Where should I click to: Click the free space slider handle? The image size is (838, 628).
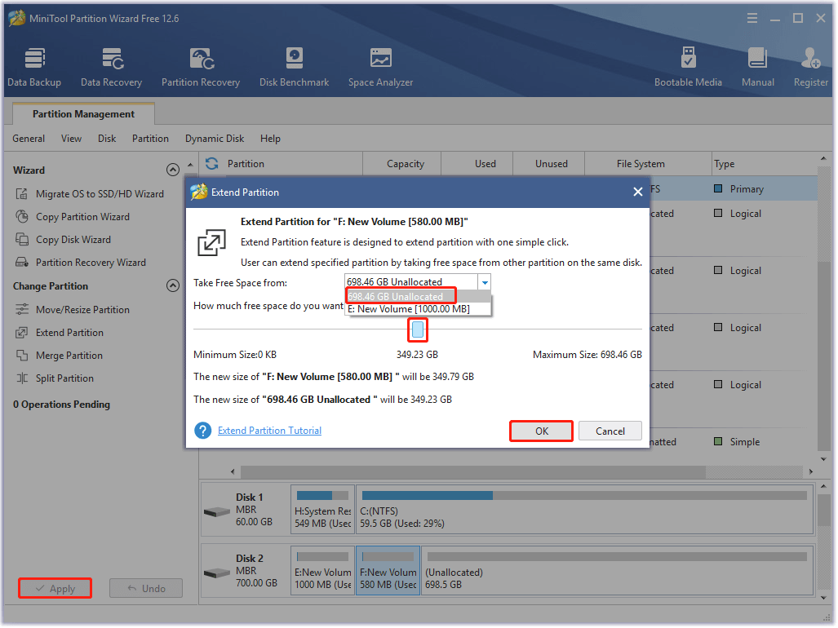[418, 329]
